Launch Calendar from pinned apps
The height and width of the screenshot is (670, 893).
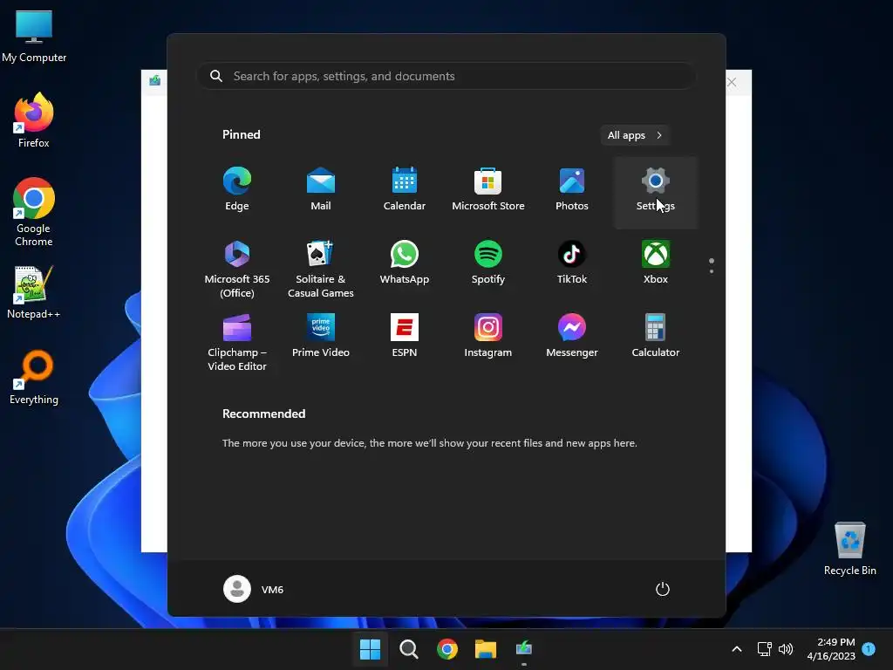[x=405, y=190]
